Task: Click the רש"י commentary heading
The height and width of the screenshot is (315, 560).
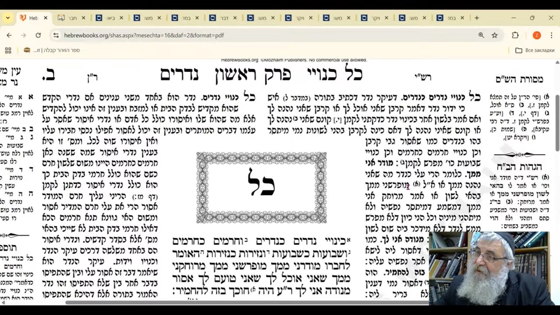Action: 423,77
